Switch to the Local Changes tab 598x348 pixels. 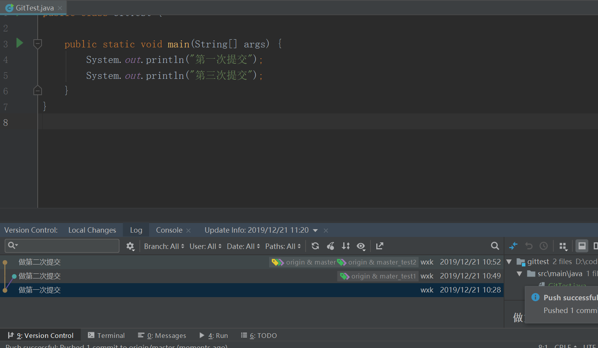(92, 230)
